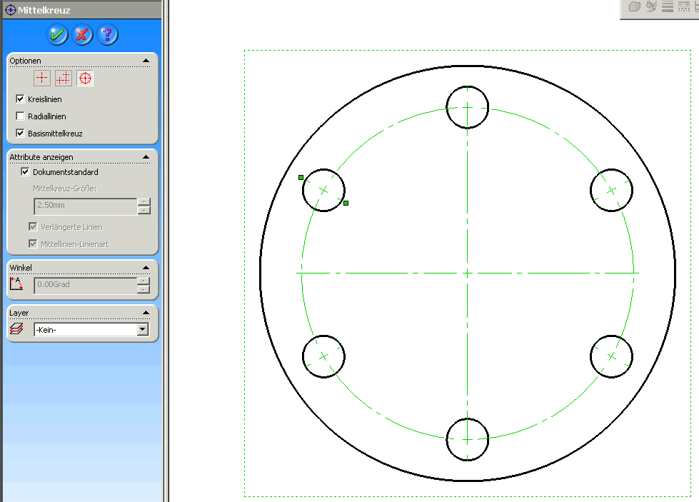The image size is (699, 502).
Task: Toggle the Mittellinien-Linienart checkbox
Action: pos(33,244)
